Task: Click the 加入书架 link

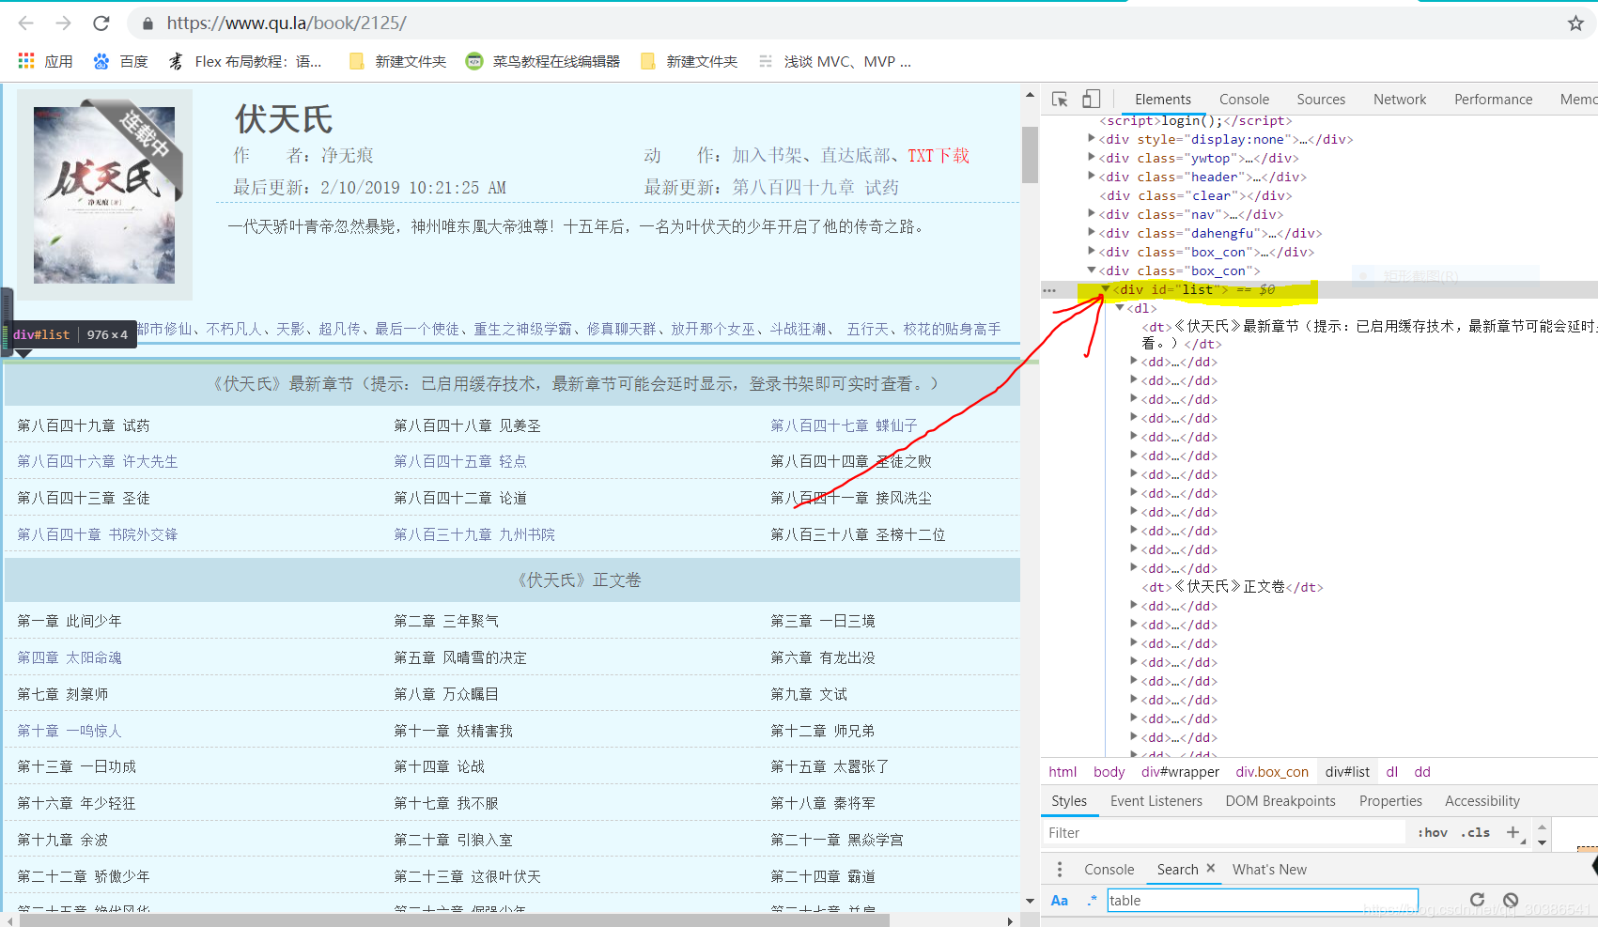Action: click(x=768, y=156)
